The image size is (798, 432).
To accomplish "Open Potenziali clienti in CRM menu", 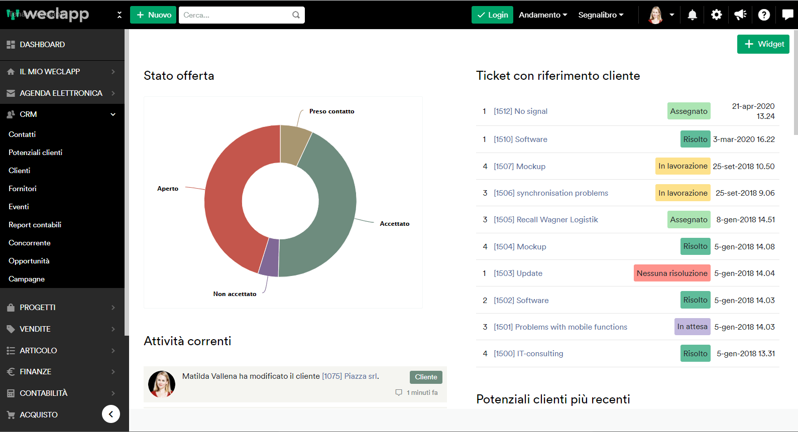I will coord(35,153).
